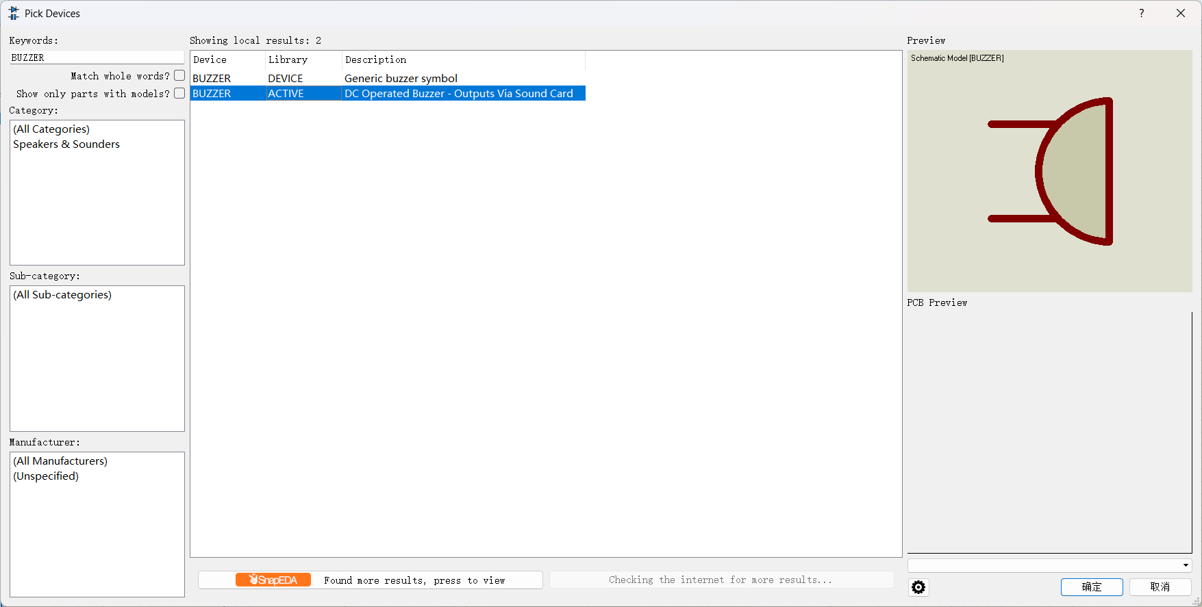
Task: Select the Generic buzzer symbol row
Action: point(388,78)
